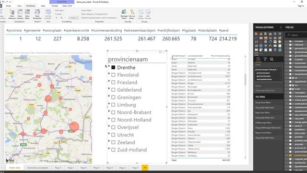
Task: Click the currency format icon
Action: (x=57, y=18)
